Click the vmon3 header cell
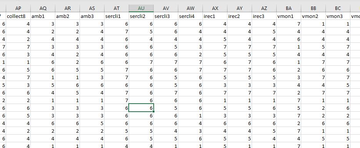 click(338, 16)
